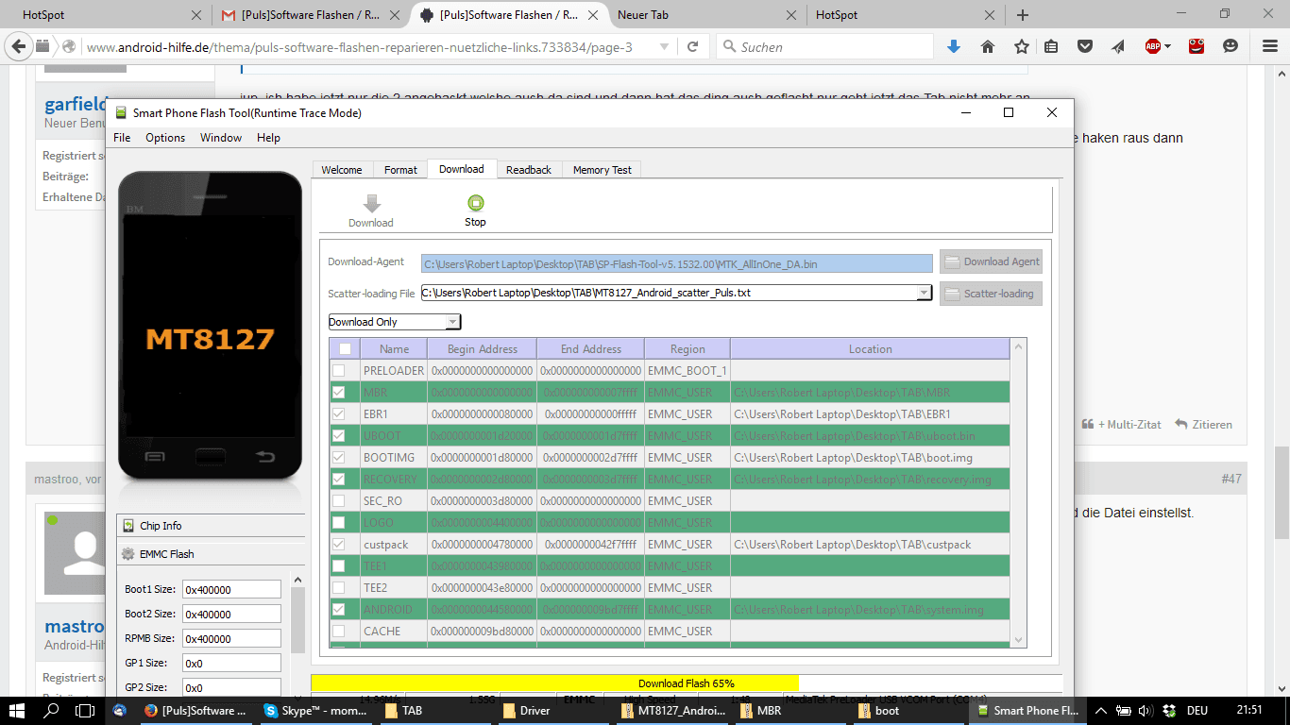The height and width of the screenshot is (725, 1290).
Task: Toggle the PRELOADER checkbox
Action: pos(338,371)
